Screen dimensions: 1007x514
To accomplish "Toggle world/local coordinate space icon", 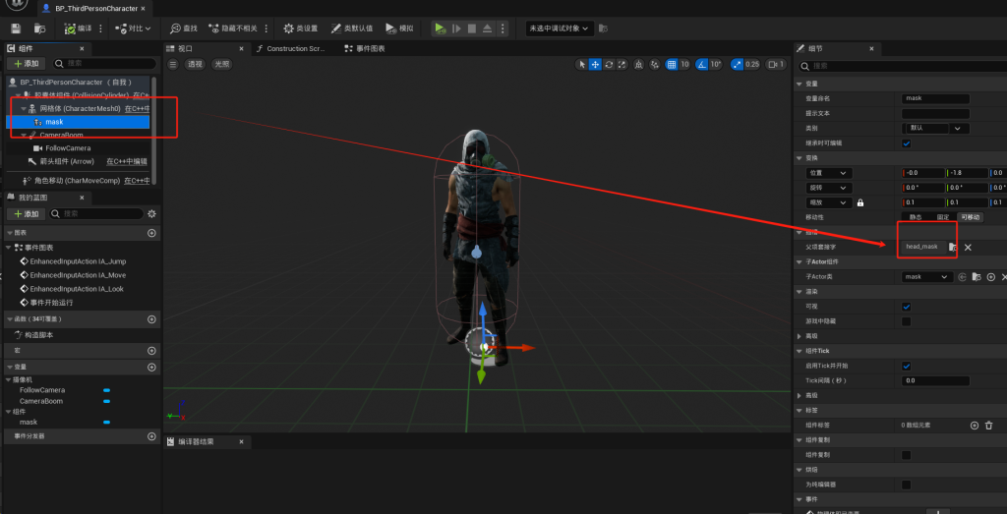I will tap(639, 64).
